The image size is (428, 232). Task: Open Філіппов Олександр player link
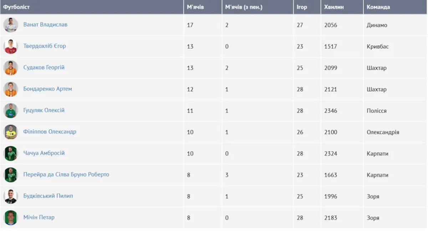[x=50, y=132]
